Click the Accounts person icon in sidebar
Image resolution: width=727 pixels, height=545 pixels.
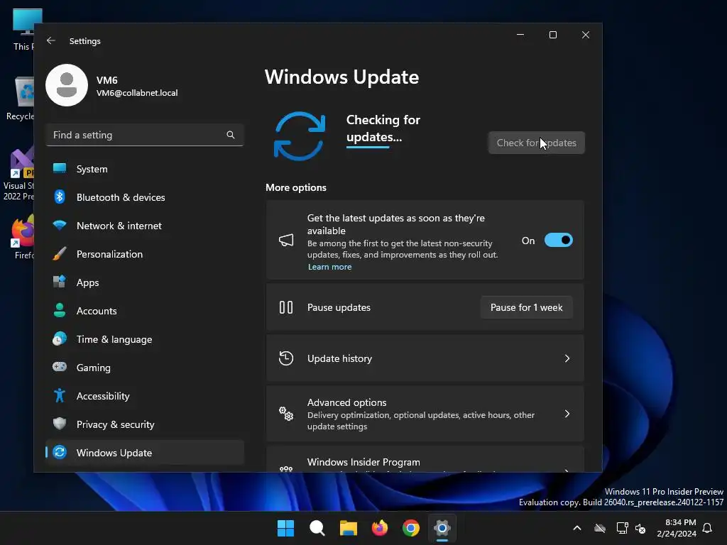click(x=60, y=310)
